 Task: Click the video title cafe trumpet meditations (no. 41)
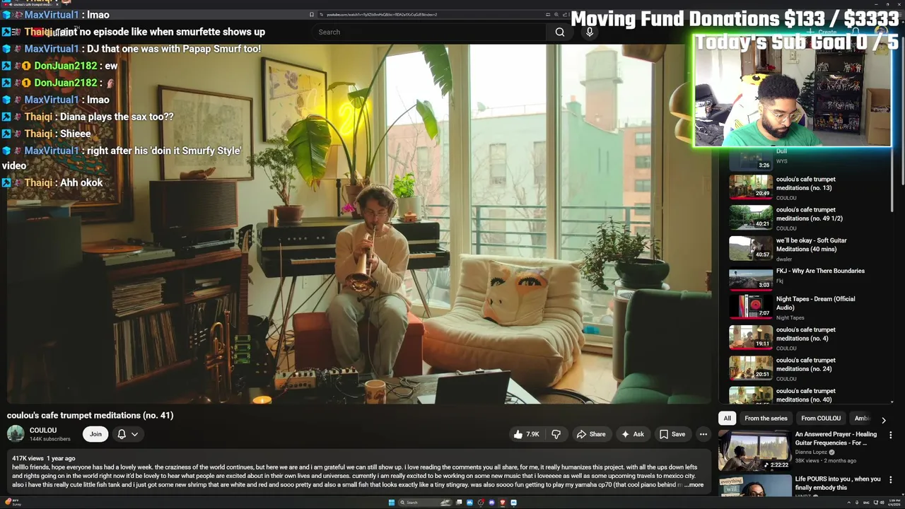[x=90, y=415]
